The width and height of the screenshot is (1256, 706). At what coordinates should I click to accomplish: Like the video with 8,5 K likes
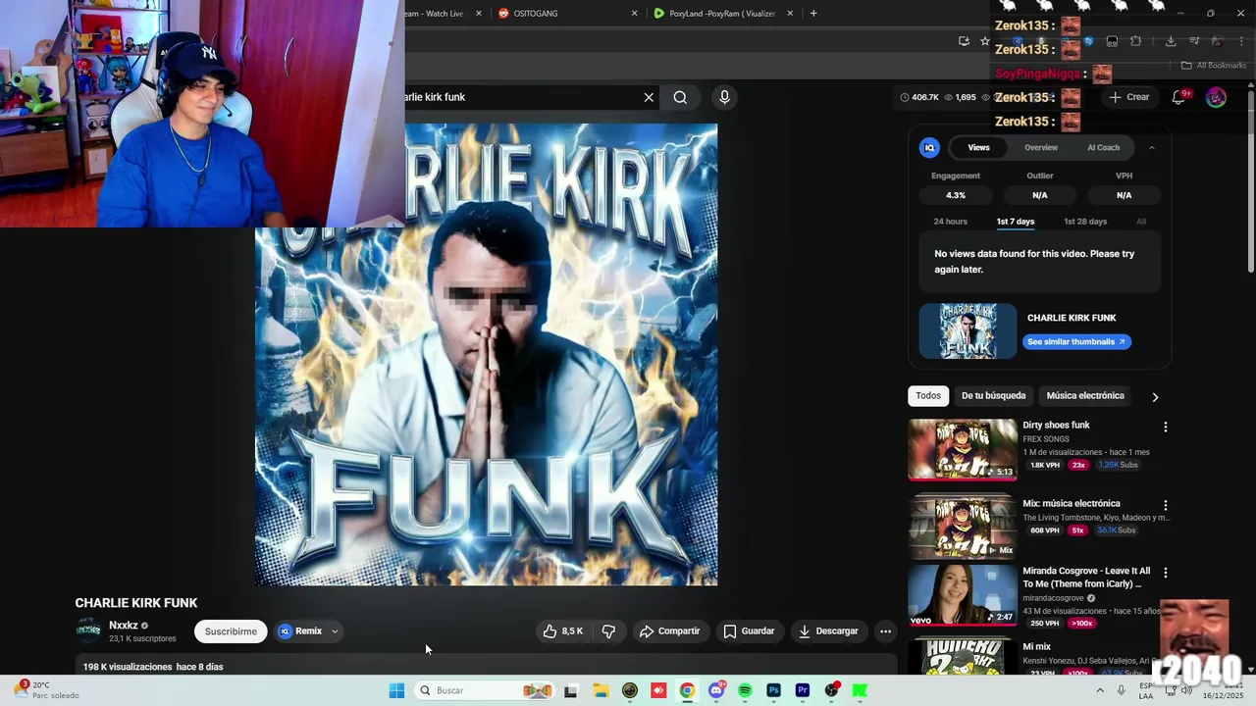tap(563, 631)
